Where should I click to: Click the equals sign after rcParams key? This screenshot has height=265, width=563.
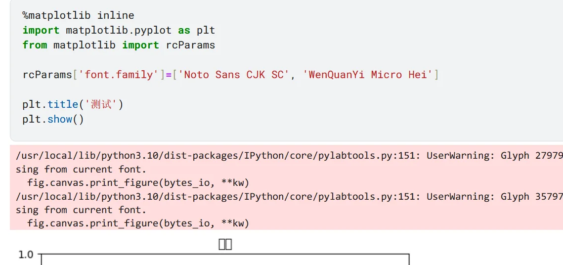tap(169, 75)
